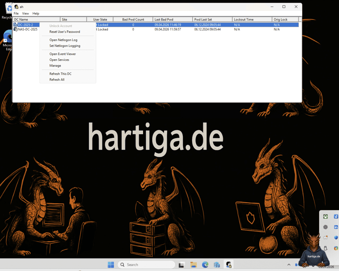Click the lockout status tool taskbar icon

(x=229, y=264)
